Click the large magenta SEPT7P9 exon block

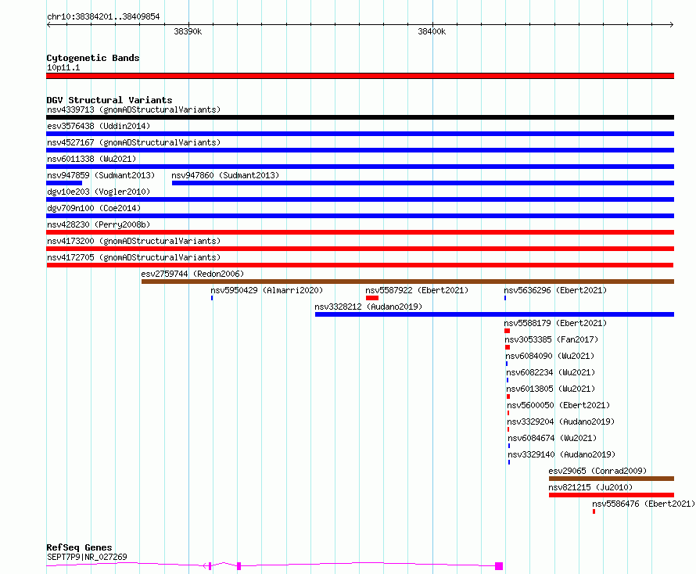point(499,566)
